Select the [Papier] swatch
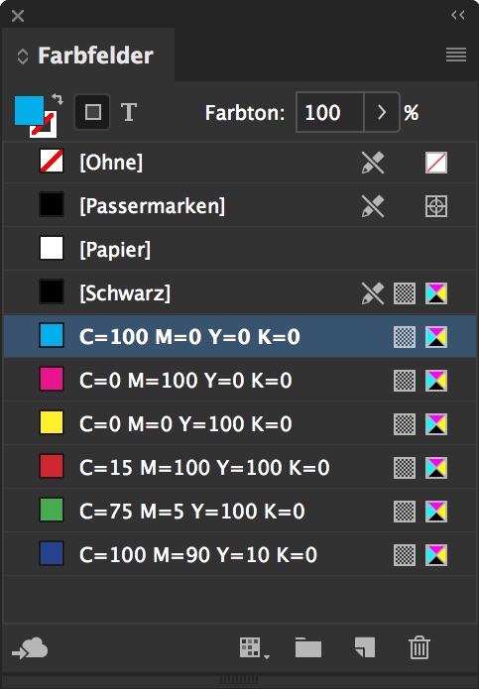 tap(240, 249)
